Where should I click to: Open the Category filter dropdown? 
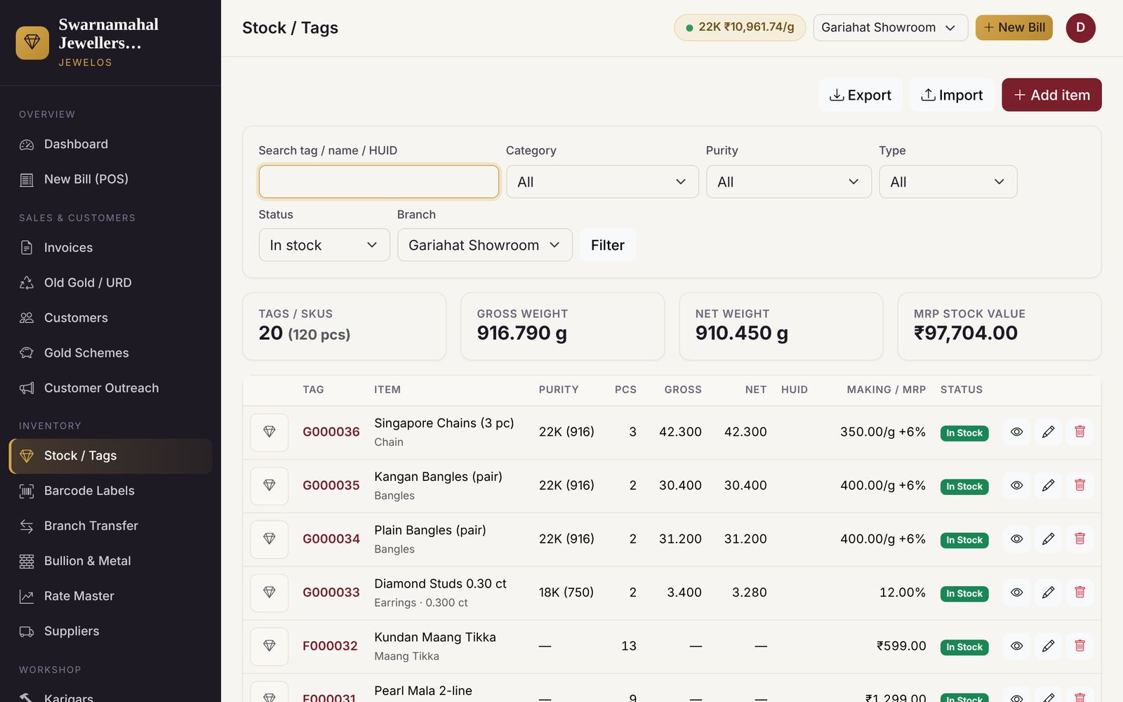pos(602,182)
